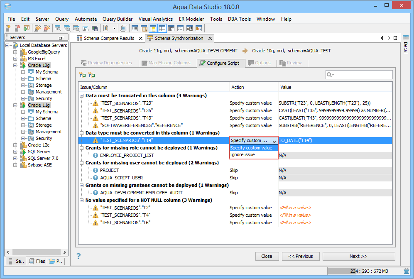Click the Close button
Viewport: 414px width, 279px height.
(x=267, y=256)
